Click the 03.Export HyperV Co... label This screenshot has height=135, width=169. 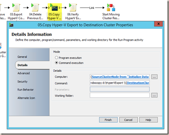click(16, 16)
